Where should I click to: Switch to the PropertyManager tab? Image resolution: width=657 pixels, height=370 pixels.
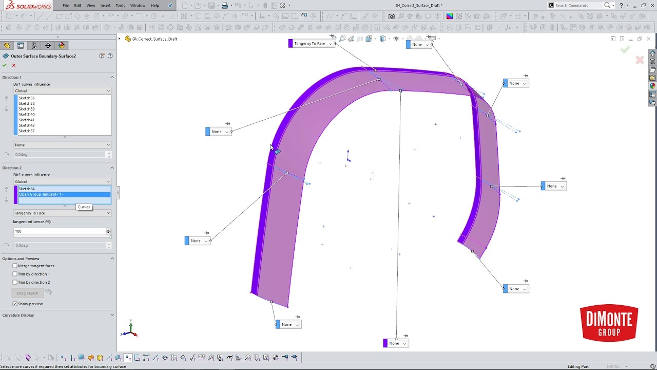tap(21, 46)
